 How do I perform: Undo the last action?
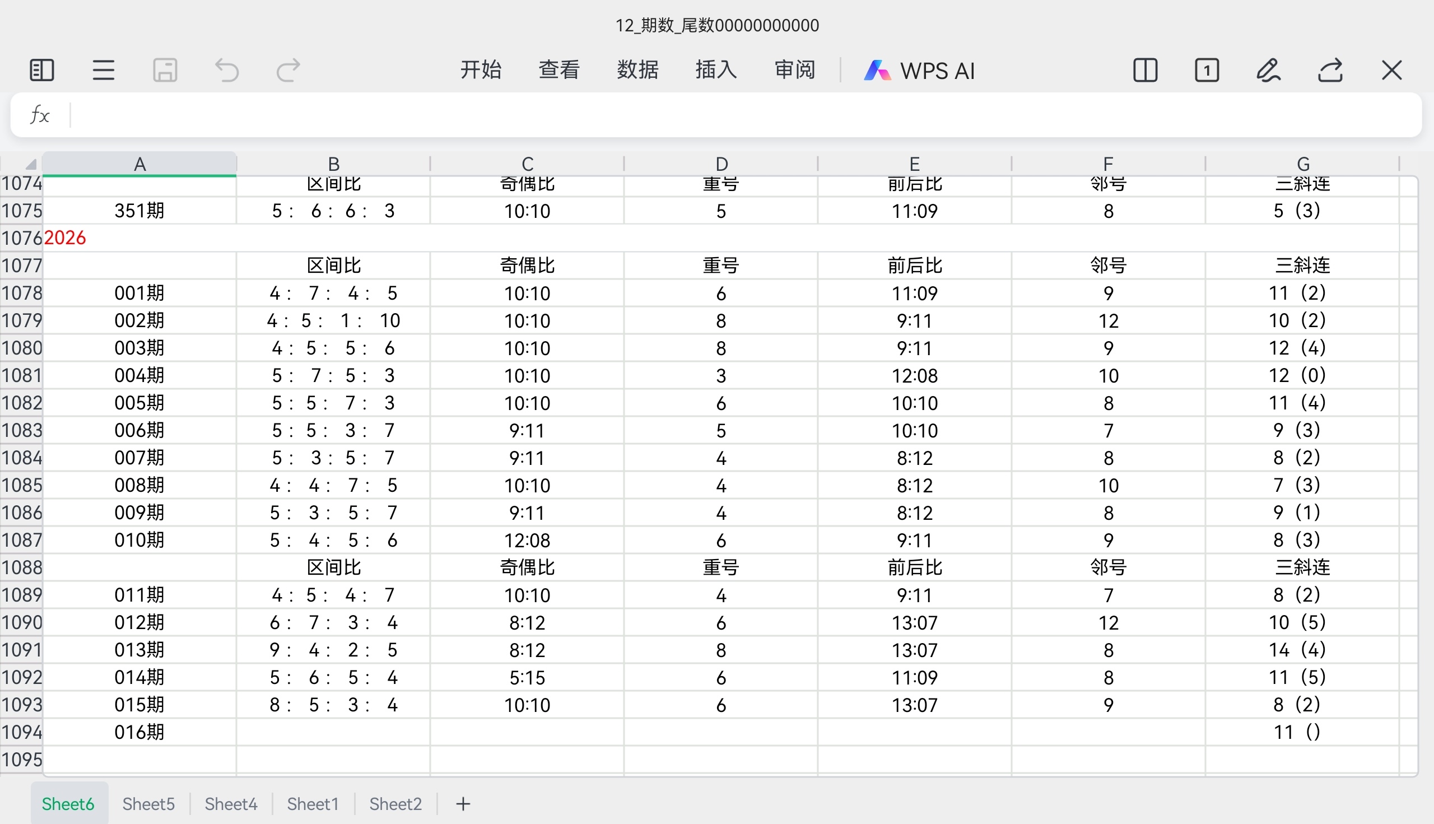pos(227,71)
